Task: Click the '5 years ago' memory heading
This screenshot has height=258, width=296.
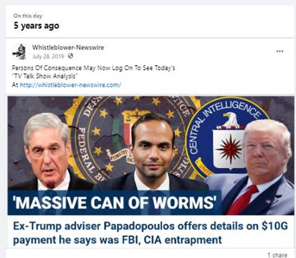Action: point(36,26)
